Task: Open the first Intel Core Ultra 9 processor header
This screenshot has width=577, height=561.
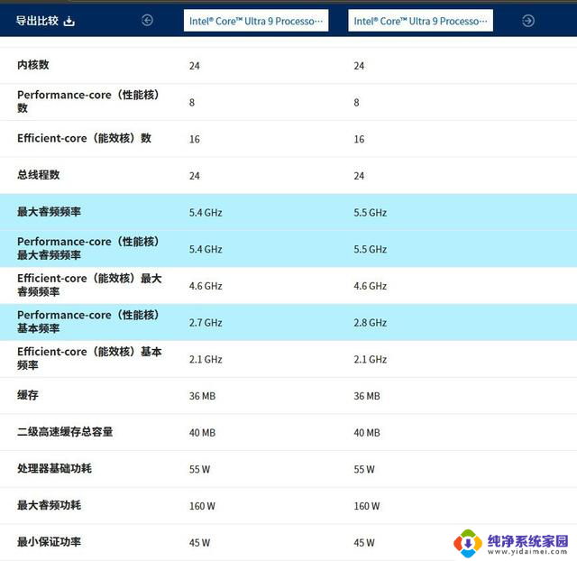Action: click(x=256, y=21)
